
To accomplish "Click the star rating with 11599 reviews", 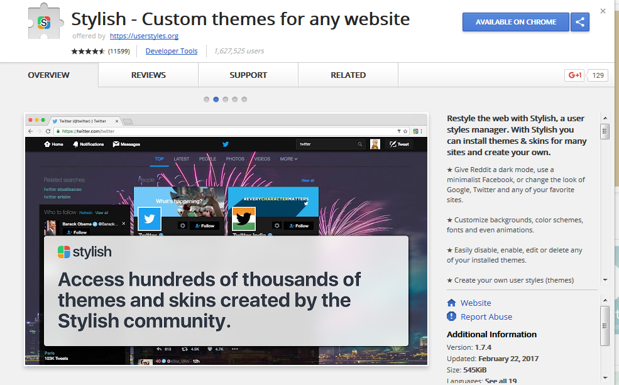I will 101,52.
